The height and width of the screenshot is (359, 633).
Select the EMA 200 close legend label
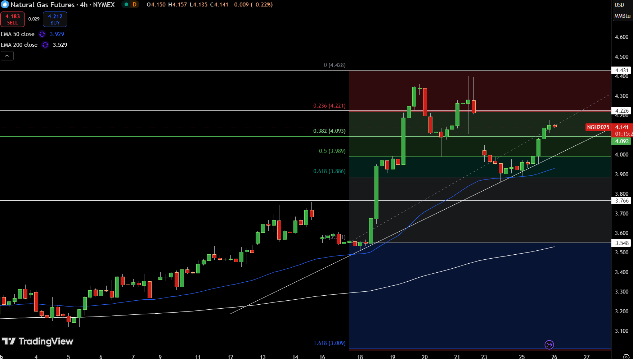click(19, 45)
